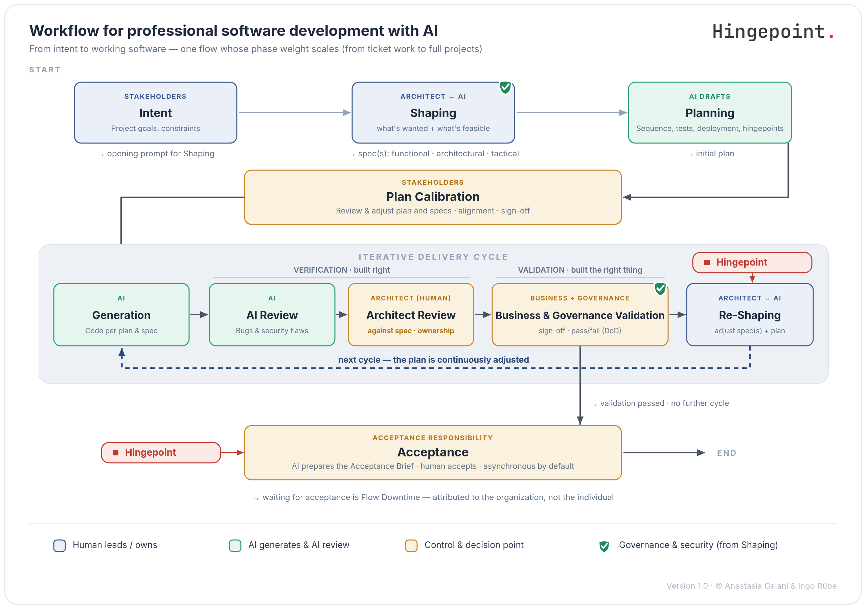Select the Architect Review box
866x609 pixels.
click(411, 315)
